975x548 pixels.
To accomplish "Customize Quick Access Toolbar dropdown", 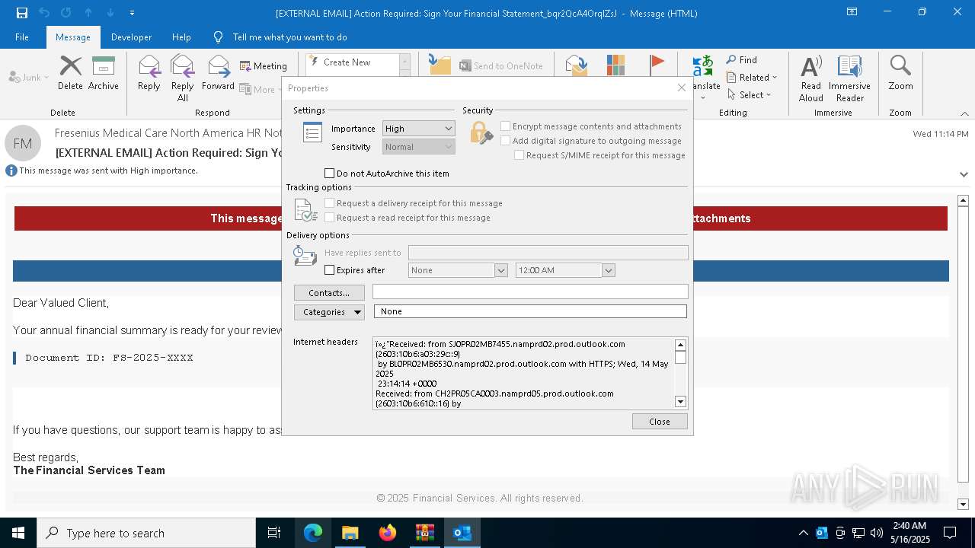I will coord(132,13).
